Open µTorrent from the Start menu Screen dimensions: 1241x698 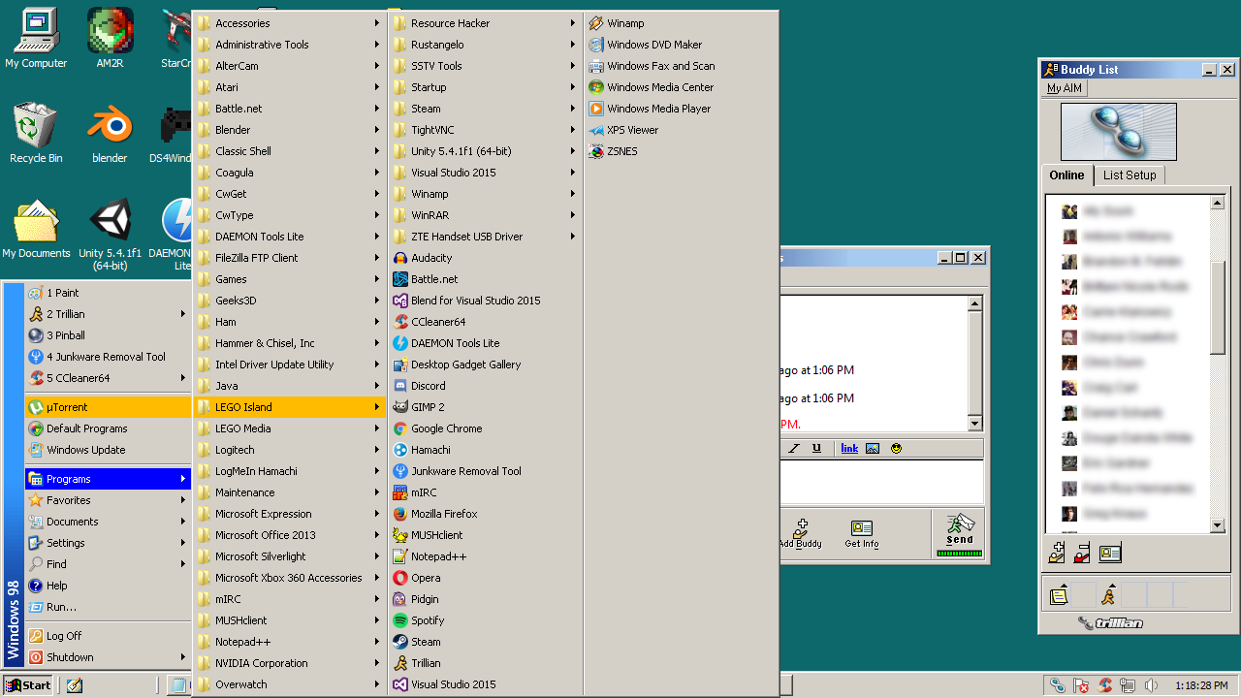[108, 407]
